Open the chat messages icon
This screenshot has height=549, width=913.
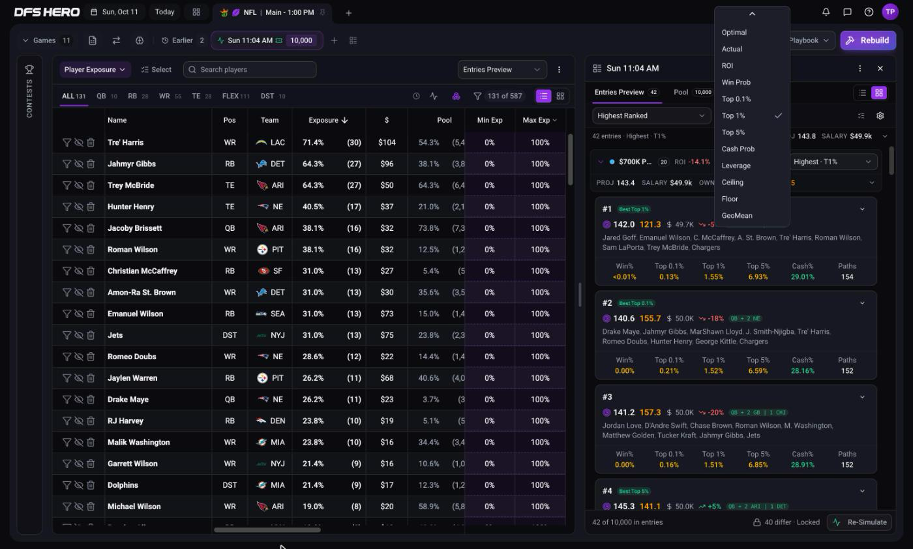(847, 12)
